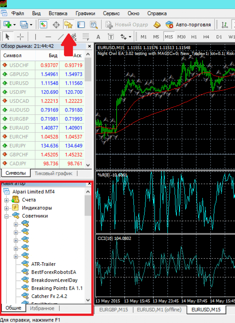The height and width of the screenshot is (323, 235).
Task: Select the EURUSD symbol row
Action: point(43,83)
